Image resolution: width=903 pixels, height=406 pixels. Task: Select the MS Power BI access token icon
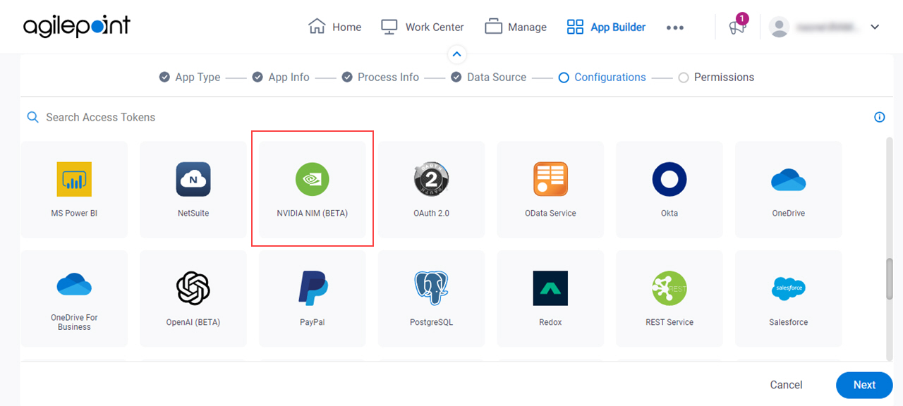pyautogui.click(x=74, y=179)
